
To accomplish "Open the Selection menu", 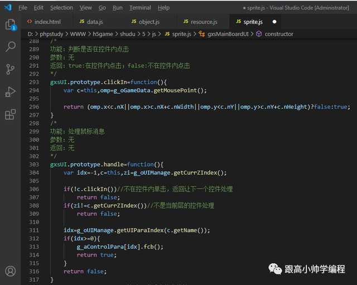I will coord(61,8).
